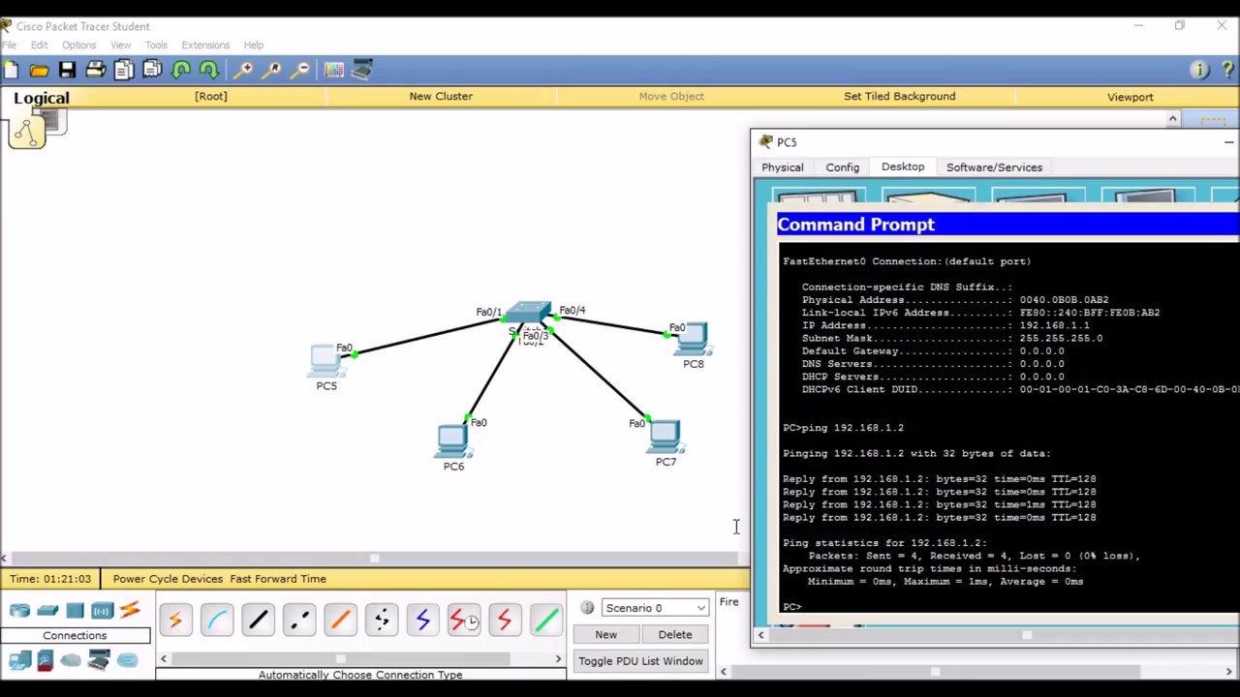1240x697 pixels.
Task: Switch to Physical tab in PC5 window
Action: click(x=783, y=167)
